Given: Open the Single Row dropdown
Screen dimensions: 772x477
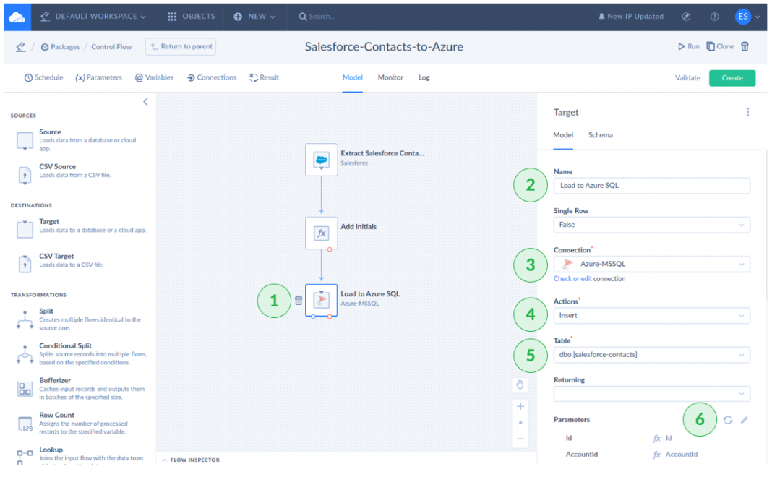Looking at the screenshot, I should coord(651,225).
